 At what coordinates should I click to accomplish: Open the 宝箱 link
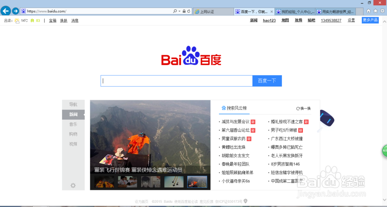point(53,20)
